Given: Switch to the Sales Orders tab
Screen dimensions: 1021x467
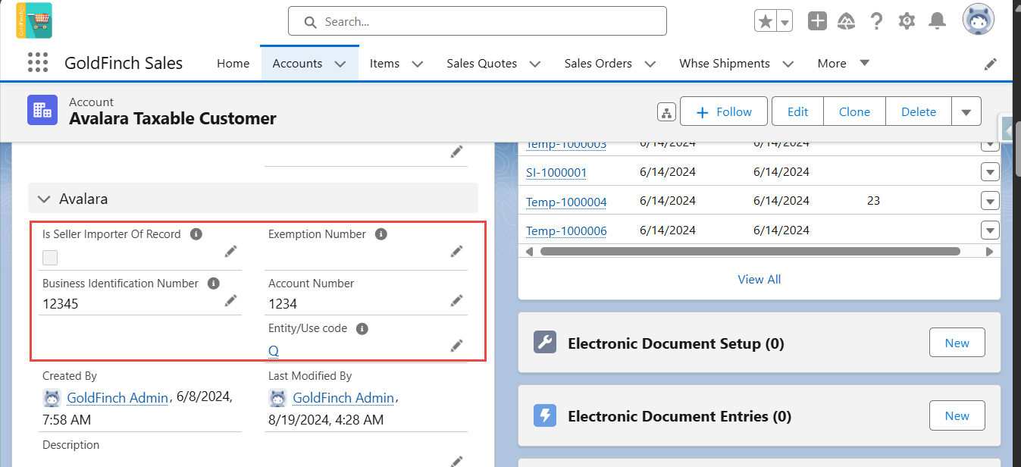Looking at the screenshot, I should coord(598,64).
